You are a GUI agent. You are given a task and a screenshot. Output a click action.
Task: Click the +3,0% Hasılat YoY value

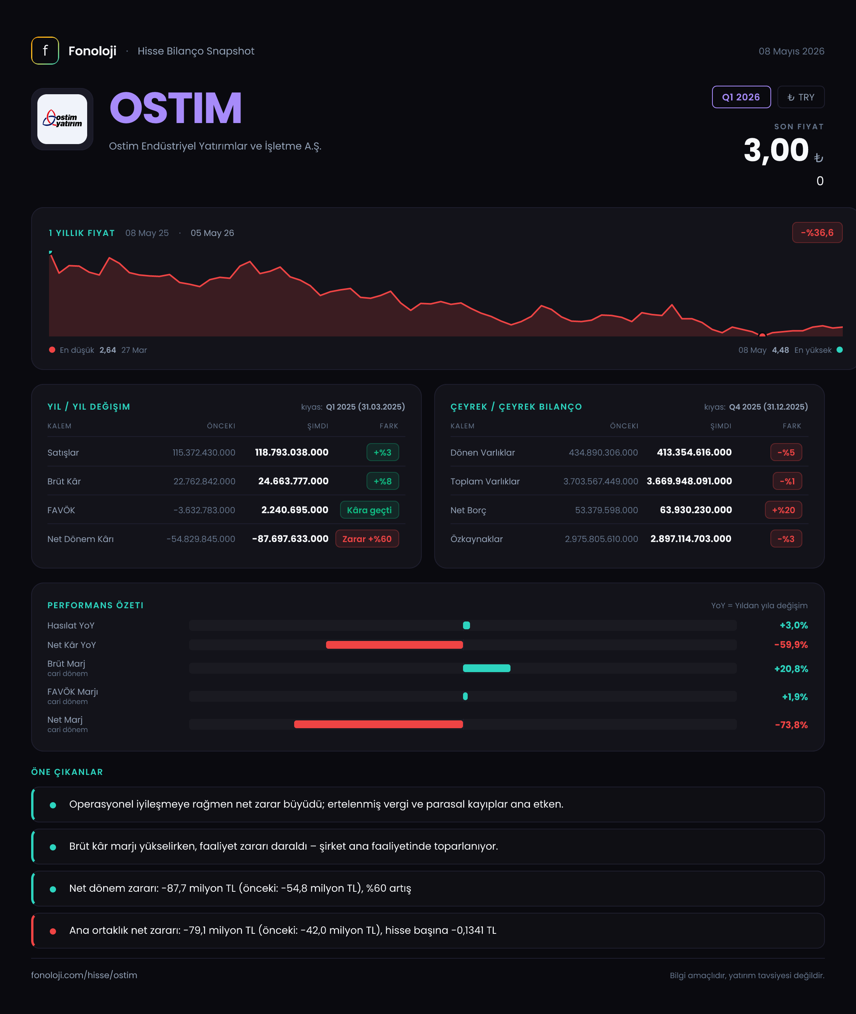pyautogui.click(x=793, y=625)
